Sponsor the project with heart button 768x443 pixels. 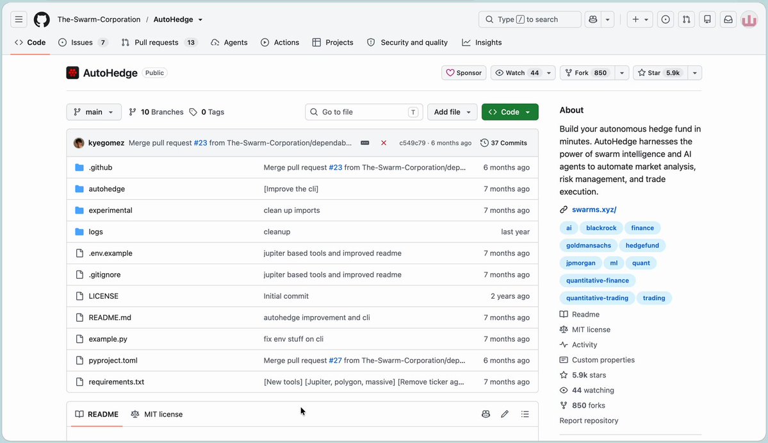click(464, 73)
